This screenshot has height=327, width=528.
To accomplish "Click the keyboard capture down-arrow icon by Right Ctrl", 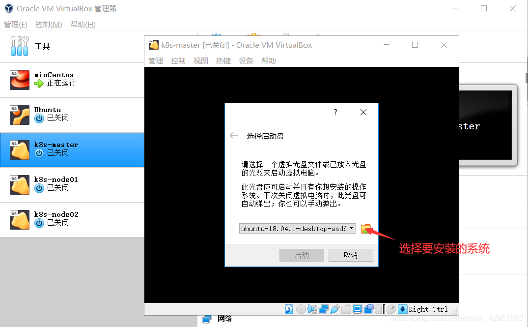I will (x=403, y=309).
